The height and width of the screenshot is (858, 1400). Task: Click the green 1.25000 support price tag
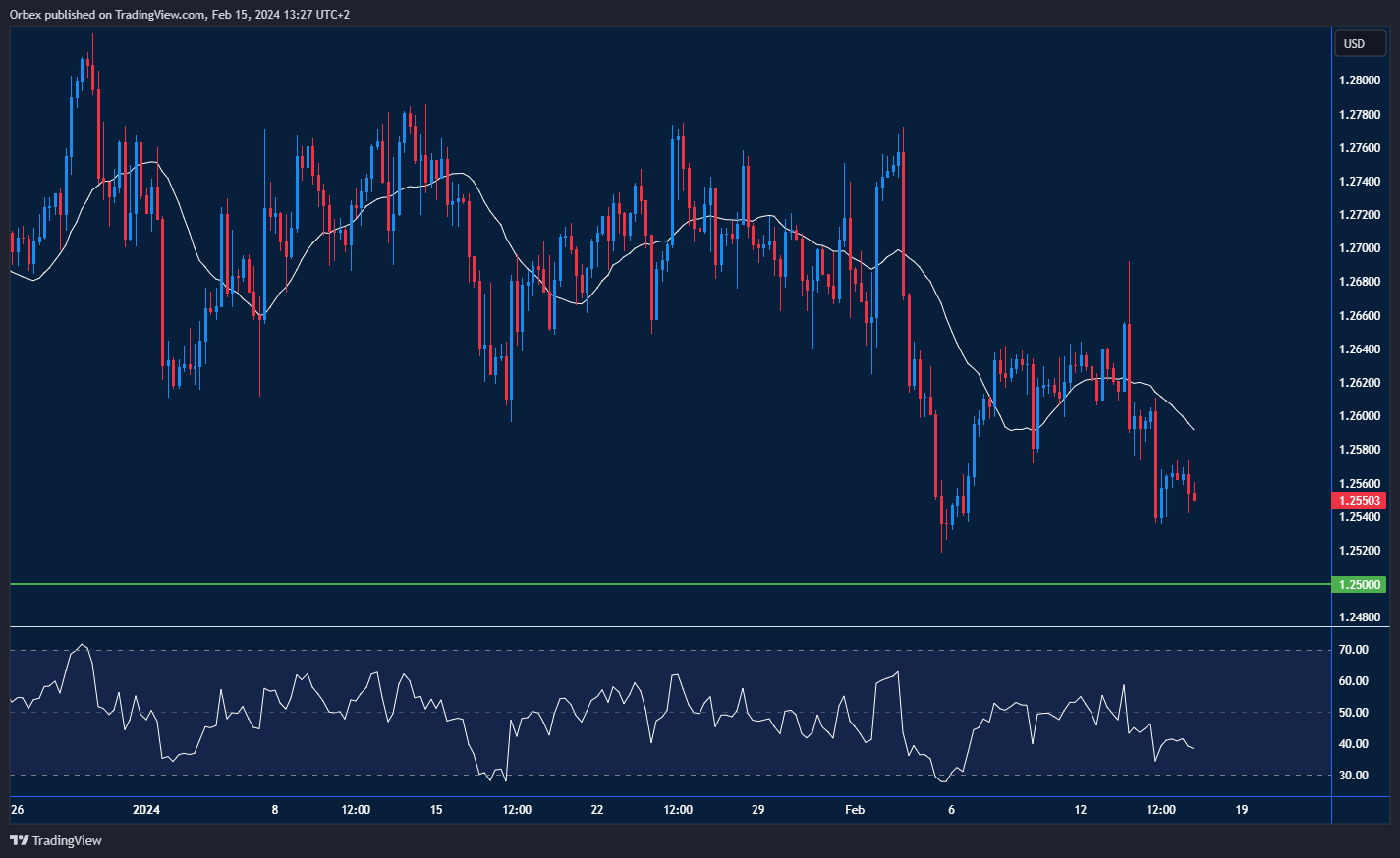tap(1361, 584)
